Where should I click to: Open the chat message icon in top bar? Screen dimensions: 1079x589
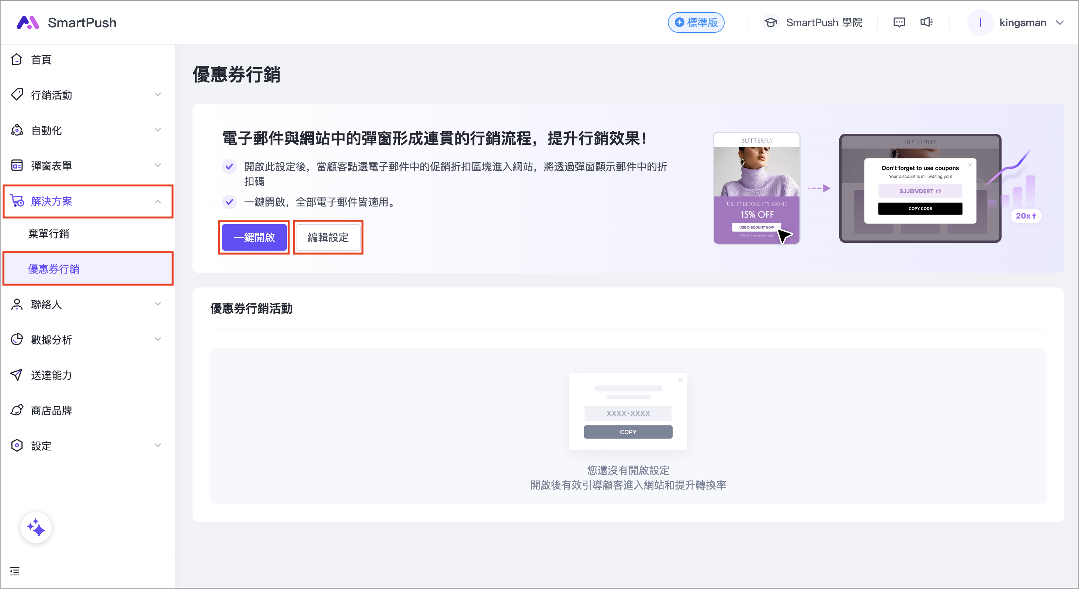pos(899,22)
